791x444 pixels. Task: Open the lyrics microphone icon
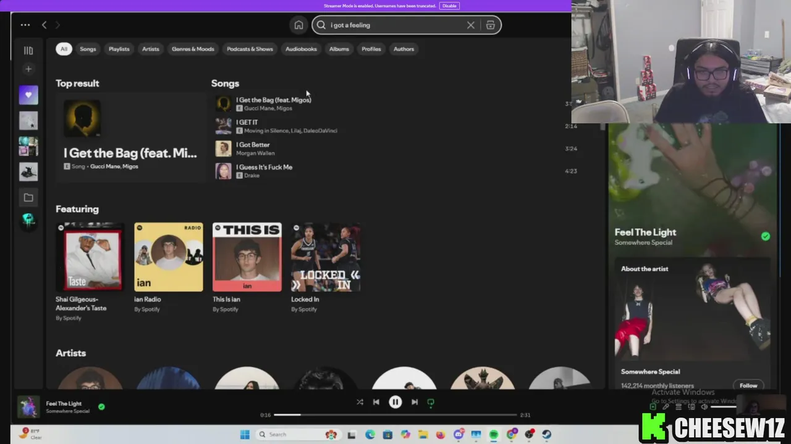coord(666,406)
